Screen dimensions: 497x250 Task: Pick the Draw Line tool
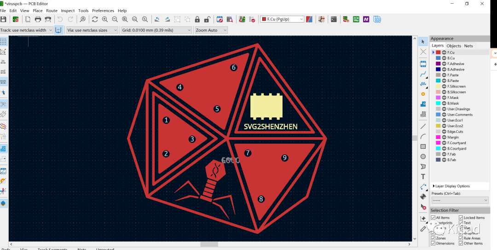[x=423, y=126]
